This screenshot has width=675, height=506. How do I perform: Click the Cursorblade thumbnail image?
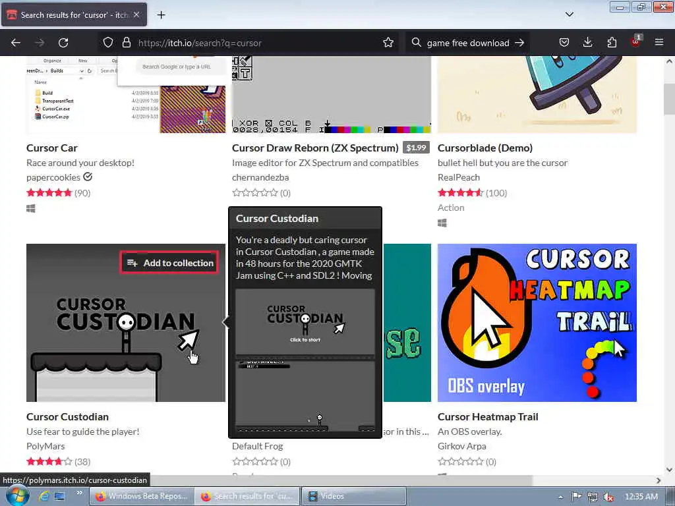click(x=537, y=95)
